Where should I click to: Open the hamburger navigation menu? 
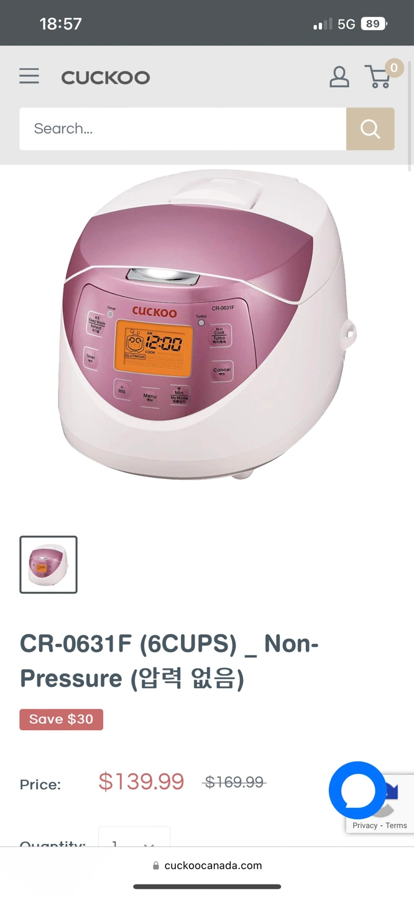coord(29,77)
